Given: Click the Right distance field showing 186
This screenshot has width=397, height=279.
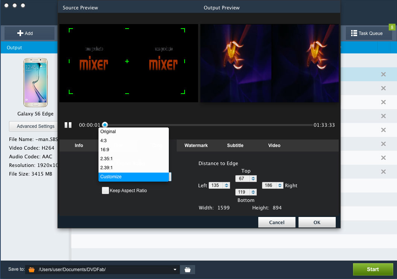Looking at the screenshot, I should [269, 185].
